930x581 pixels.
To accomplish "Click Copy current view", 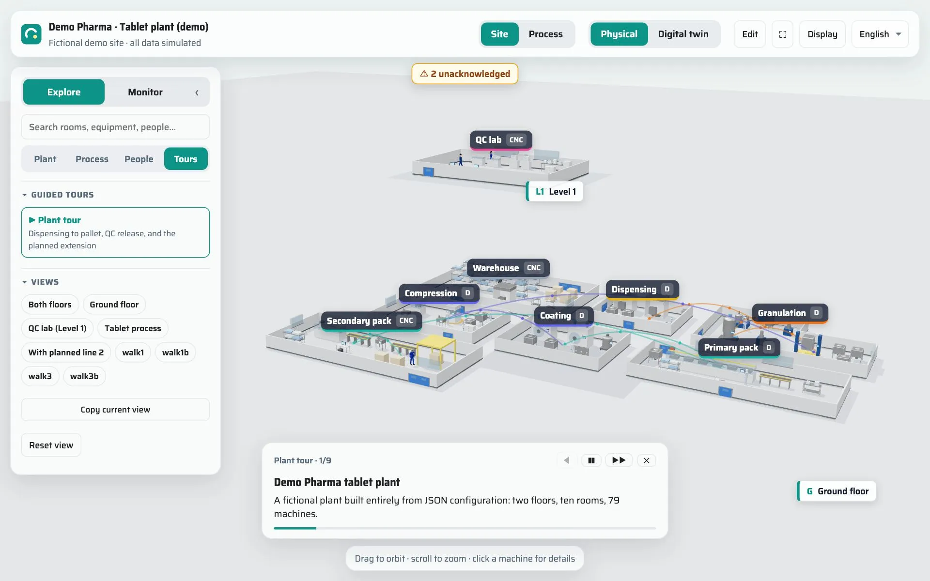I will click(x=115, y=410).
